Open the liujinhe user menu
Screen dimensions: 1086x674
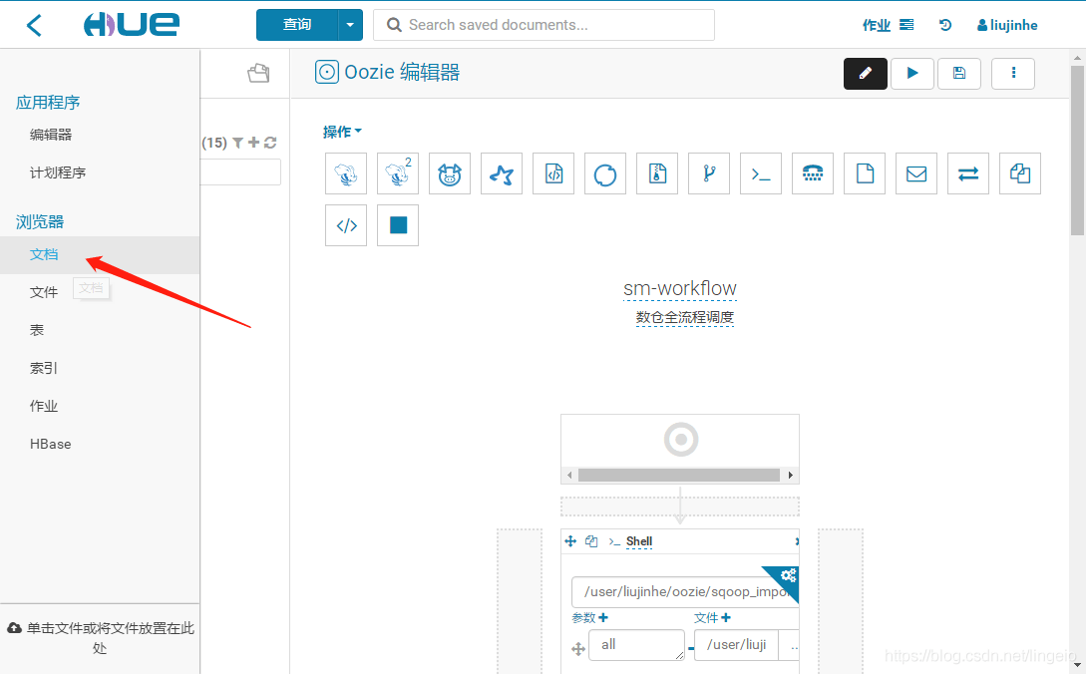click(x=1007, y=25)
